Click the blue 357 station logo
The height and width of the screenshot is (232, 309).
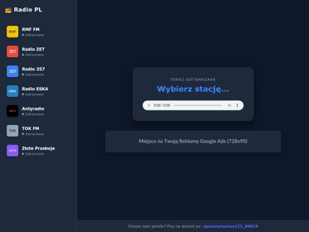(x=13, y=71)
